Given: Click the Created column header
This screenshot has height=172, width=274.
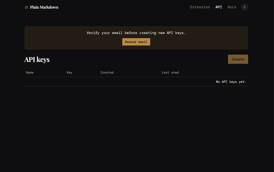Looking at the screenshot, I should (107, 72).
